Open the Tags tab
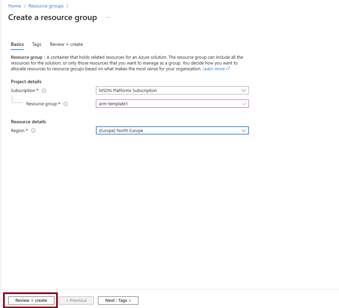The image size is (339, 308). 37,44
